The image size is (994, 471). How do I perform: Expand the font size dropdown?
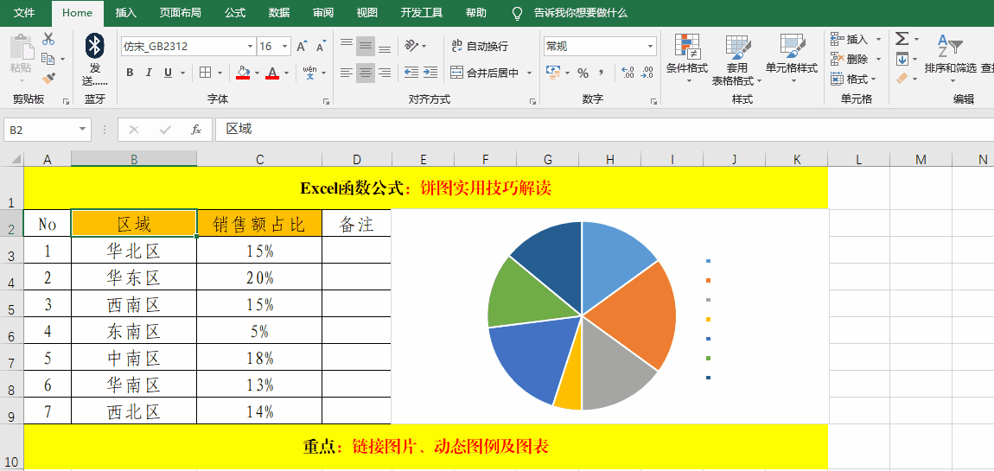pos(285,47)
